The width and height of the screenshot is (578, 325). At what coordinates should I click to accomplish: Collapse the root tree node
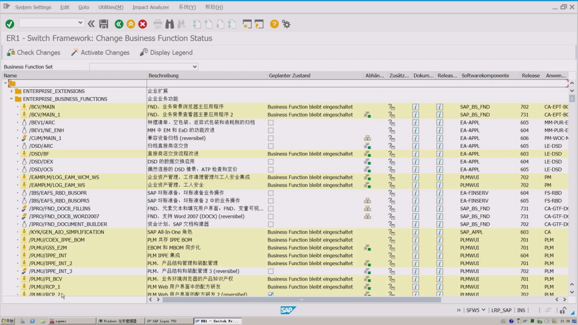coord(5,83)
